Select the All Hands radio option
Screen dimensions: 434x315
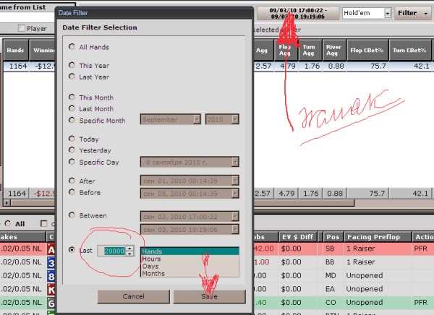[72, 46]
